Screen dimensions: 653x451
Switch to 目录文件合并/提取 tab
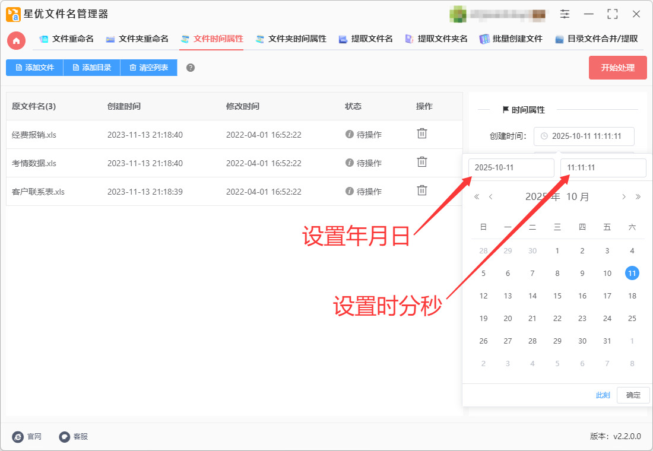pos(597,39)
